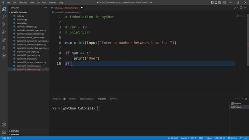Change encoding via UTF-8 status item
This screenshot has width=249, height=140.
[194, 138]
